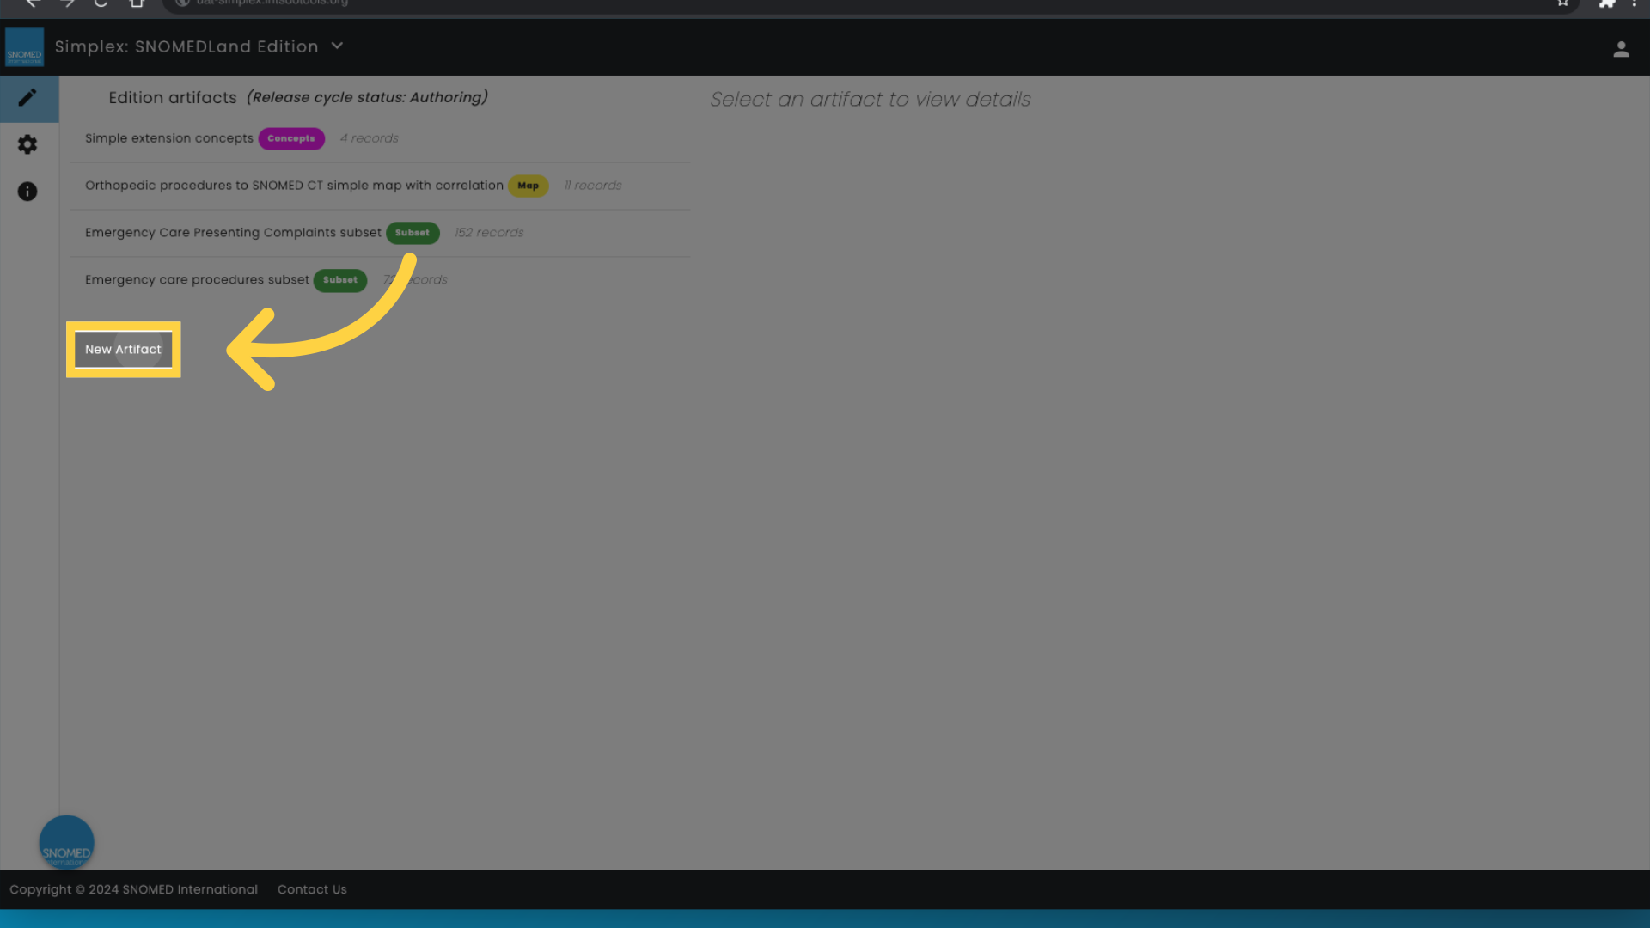Click the '11 records' count
Screen dimensions: 1650x928
593,186
